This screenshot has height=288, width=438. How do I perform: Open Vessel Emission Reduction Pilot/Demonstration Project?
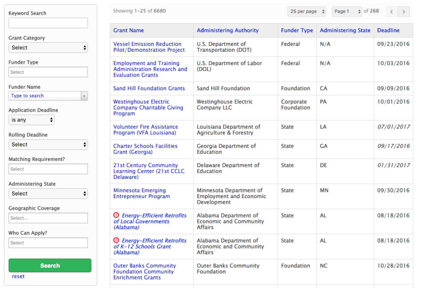[149, 47]
